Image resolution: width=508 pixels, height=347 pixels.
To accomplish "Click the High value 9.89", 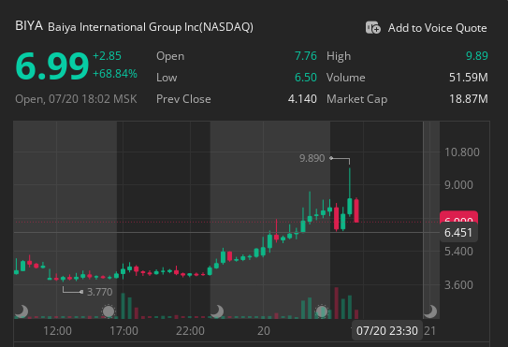I will coord(476,56).
